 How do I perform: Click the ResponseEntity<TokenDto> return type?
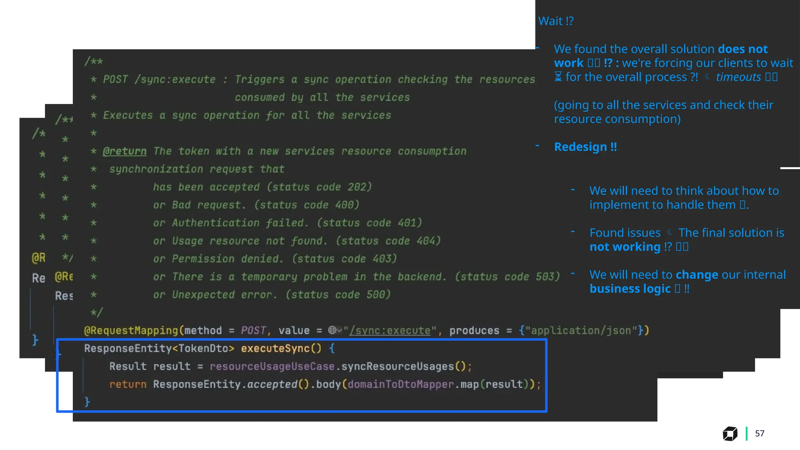(159, 348)
